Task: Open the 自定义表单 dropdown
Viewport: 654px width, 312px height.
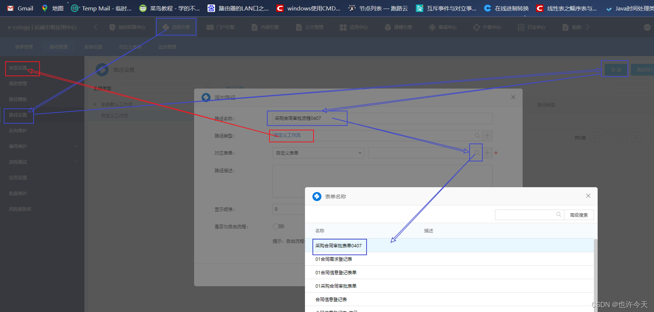Action: coord(318,153)
